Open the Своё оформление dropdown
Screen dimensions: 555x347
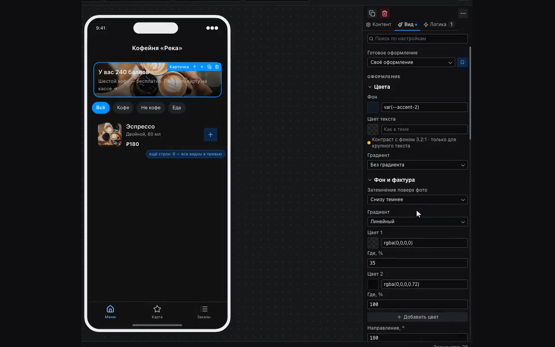[411, 62]
